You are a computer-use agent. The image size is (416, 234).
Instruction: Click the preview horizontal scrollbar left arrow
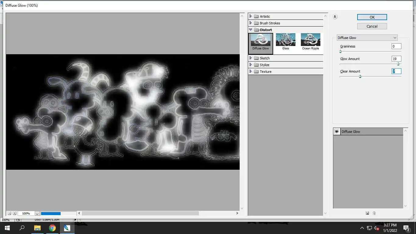tap(79, 213)
